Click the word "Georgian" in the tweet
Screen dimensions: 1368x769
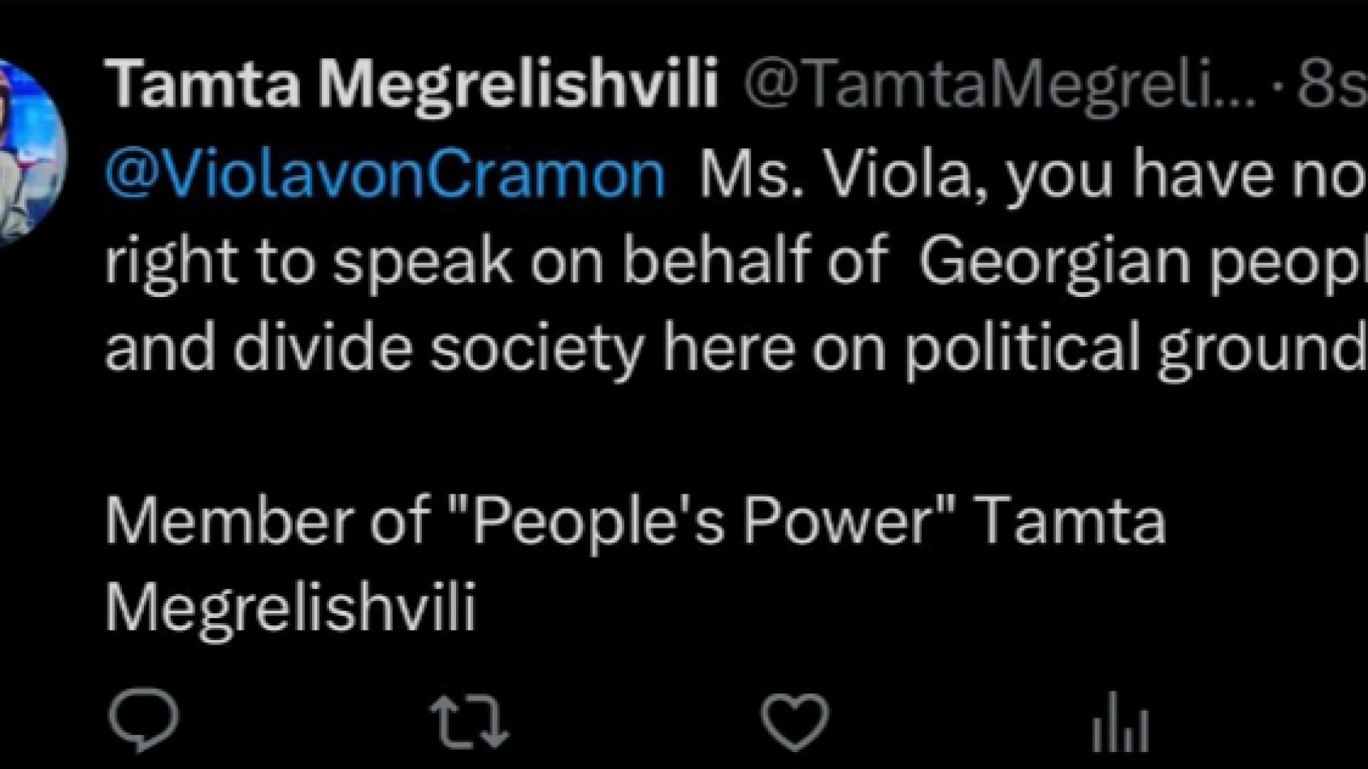[x=1054, y=262]
